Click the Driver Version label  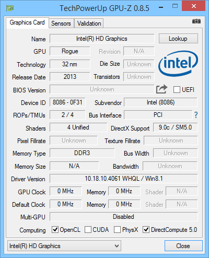28,179
